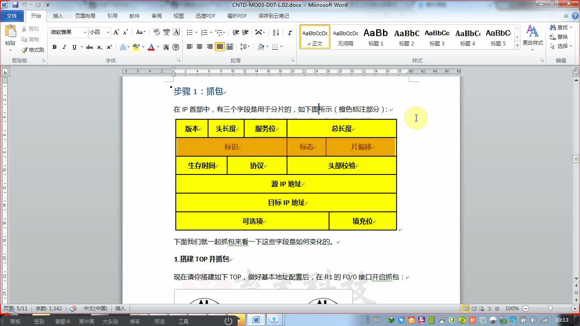Decrease paragraph indent
Image resolution: width=580 pixels, height=326 pixels.
pyautogui.click(x=235, y=32)
